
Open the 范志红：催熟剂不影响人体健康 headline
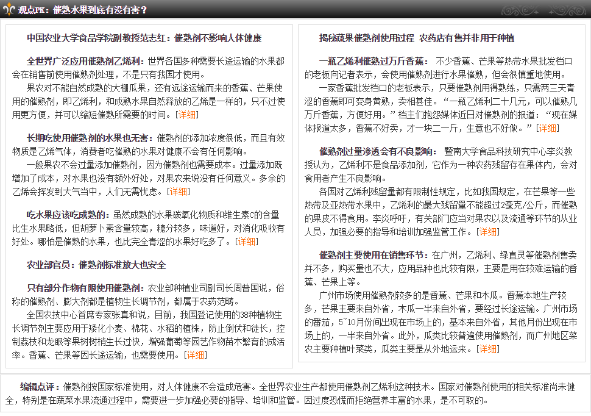(x=144, y=38)
